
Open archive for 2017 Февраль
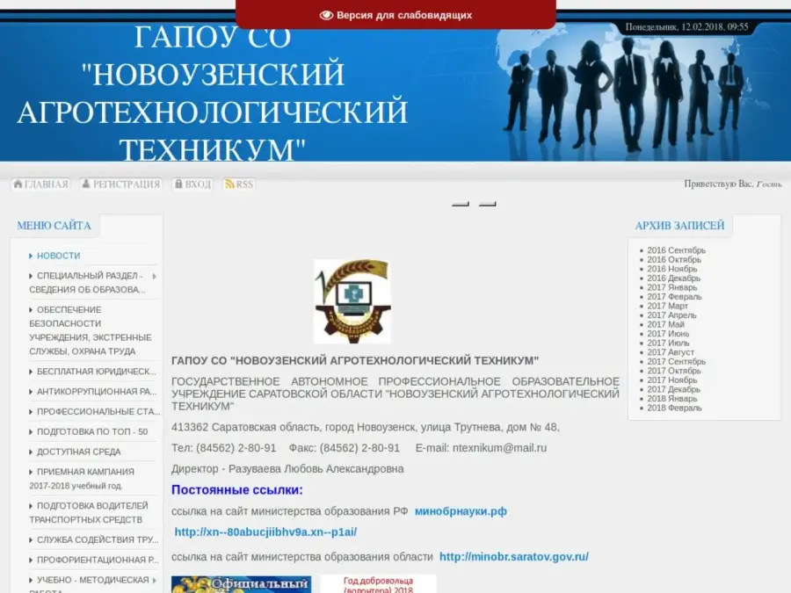point(674,297)
